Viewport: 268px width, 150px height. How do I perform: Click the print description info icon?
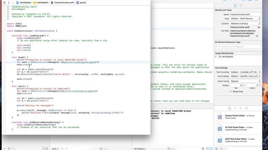(66, 149)
